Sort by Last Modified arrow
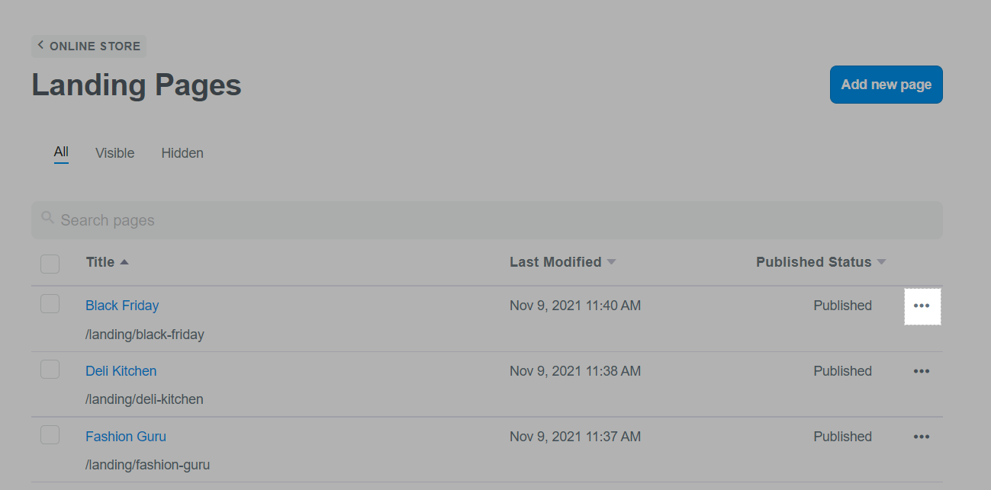Screen dimensions: 991x490 coord(611,262)
